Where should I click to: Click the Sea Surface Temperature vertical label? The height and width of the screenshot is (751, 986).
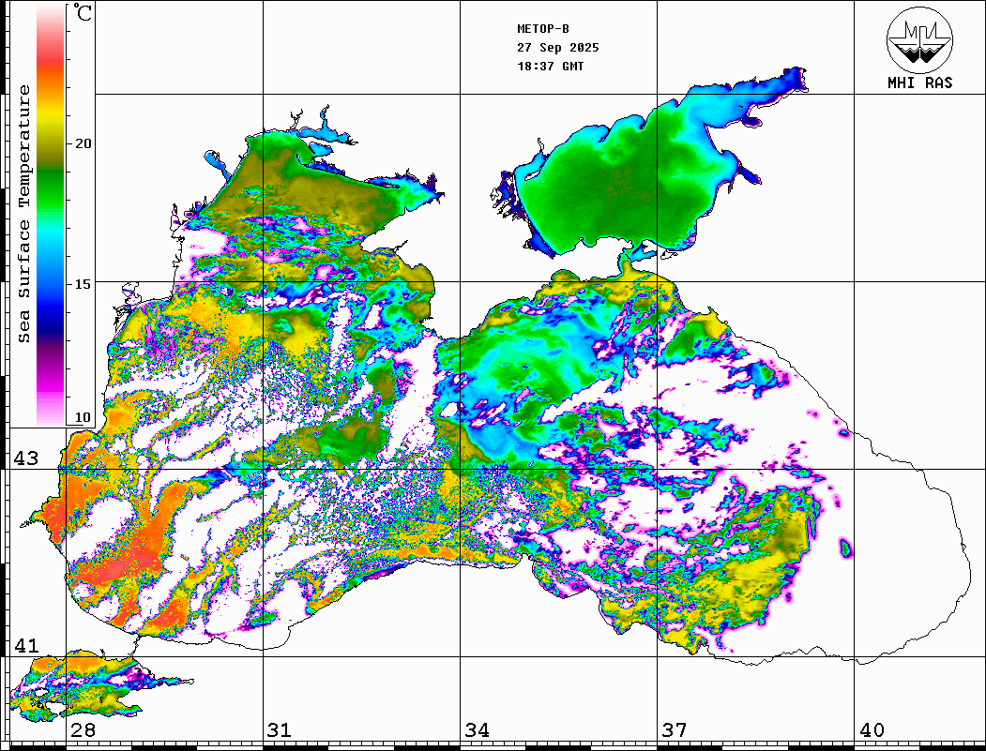24,214
